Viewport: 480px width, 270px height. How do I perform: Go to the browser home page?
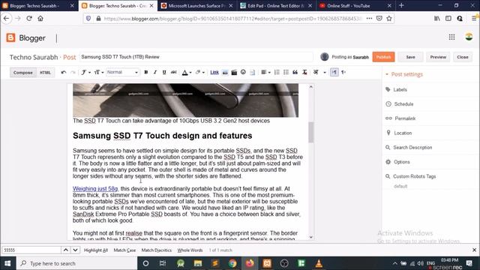pyautogui.click(x=40, y=19)
